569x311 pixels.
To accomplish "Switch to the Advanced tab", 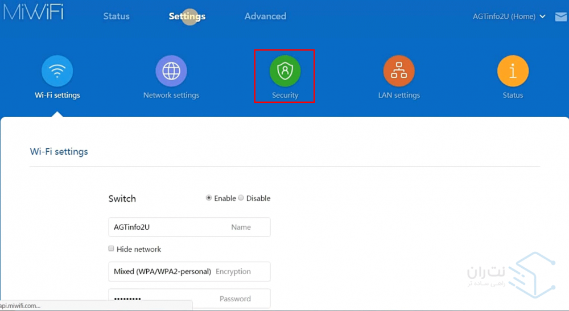I will tap(265, 16).
